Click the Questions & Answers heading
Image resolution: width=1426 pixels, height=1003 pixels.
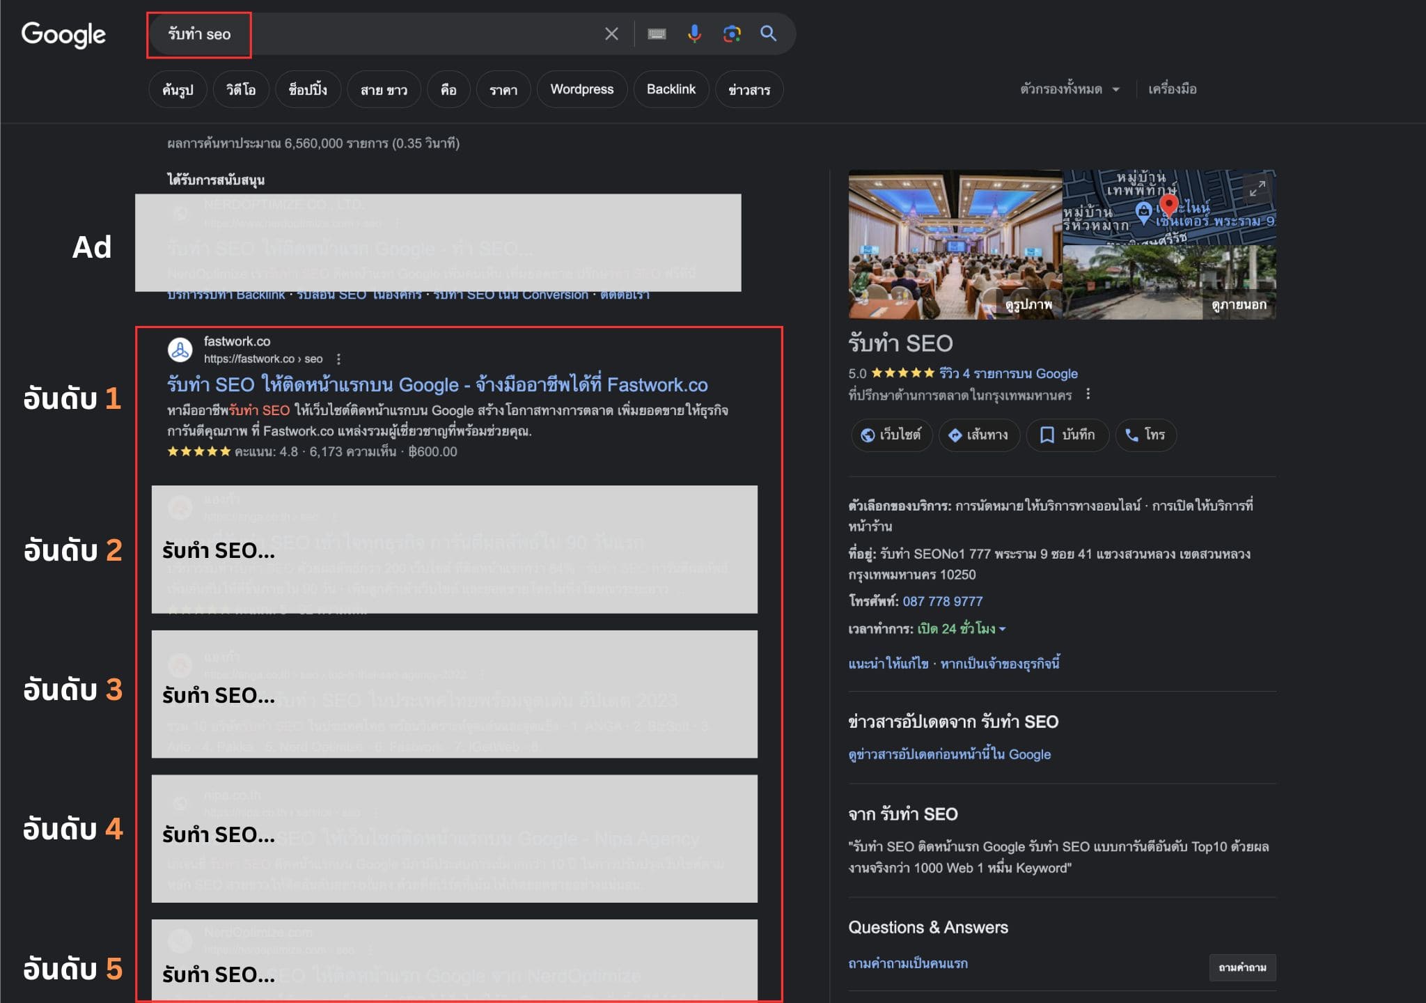(x=928, y=927)
